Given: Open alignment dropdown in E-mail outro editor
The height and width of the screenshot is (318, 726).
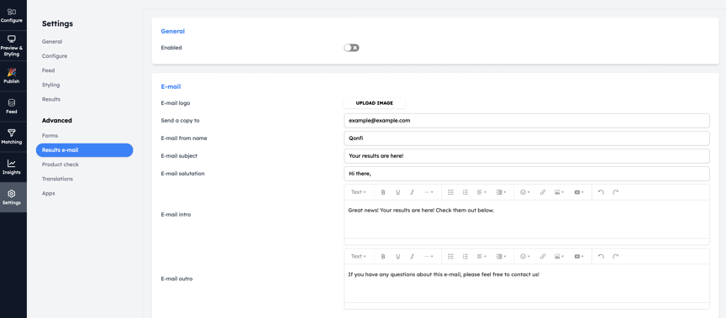Looking at the screenshot, I should pos(481,257).
